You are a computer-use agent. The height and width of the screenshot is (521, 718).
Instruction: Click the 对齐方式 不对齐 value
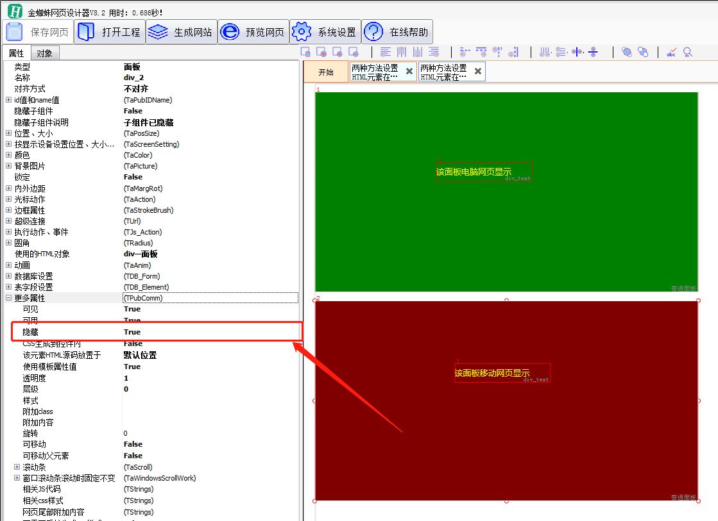pyautogui.click(x=136, y=88)
